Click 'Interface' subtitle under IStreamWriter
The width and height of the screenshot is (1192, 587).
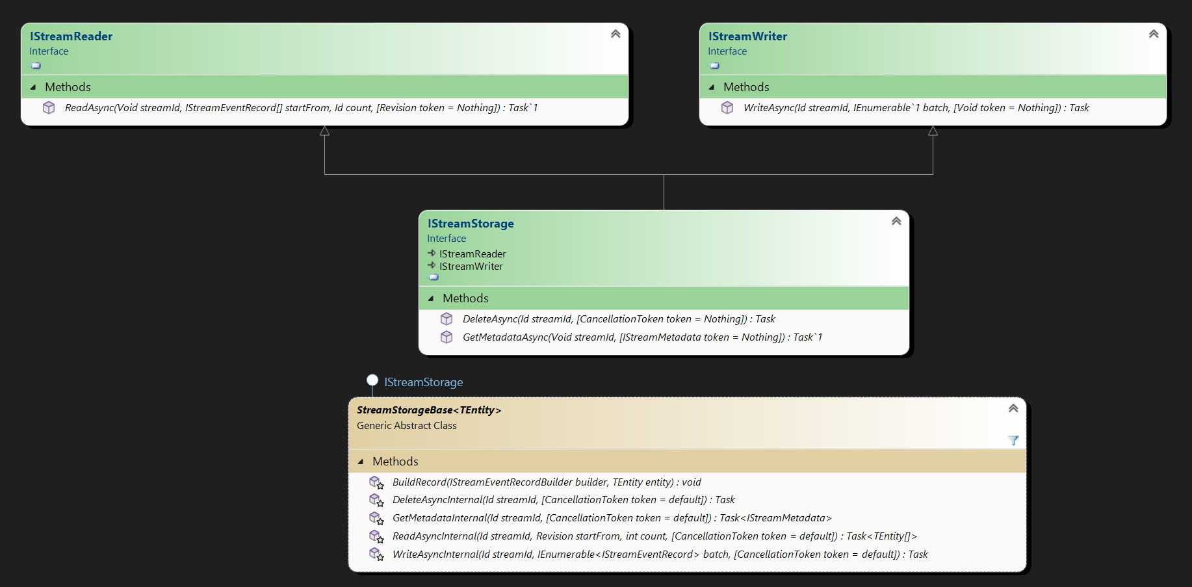[727, 51]
